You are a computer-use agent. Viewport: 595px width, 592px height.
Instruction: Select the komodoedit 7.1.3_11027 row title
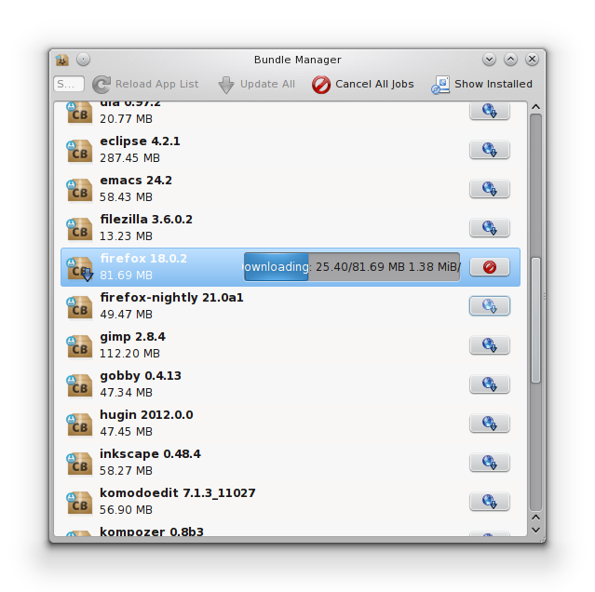coord(178,493)
